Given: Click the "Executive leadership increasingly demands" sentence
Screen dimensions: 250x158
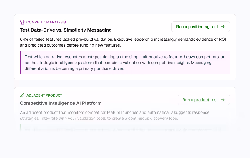Looking at the screenshot, I should pos(171,39).
